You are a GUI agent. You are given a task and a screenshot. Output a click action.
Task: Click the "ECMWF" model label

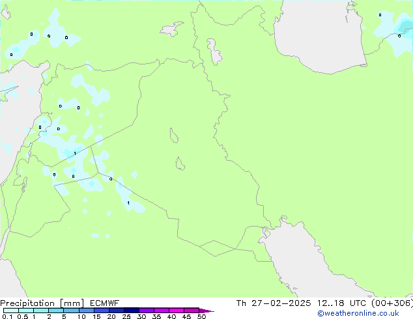(105, 303)
